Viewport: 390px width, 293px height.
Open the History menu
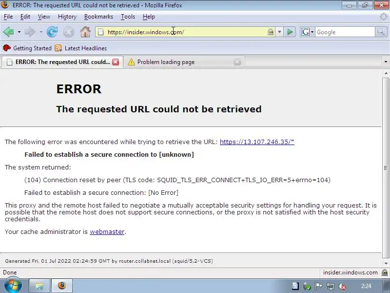click(67, 17)
